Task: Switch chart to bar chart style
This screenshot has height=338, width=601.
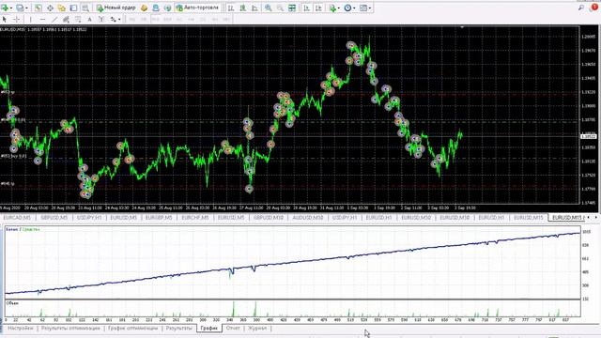Action: pos(231,8)
